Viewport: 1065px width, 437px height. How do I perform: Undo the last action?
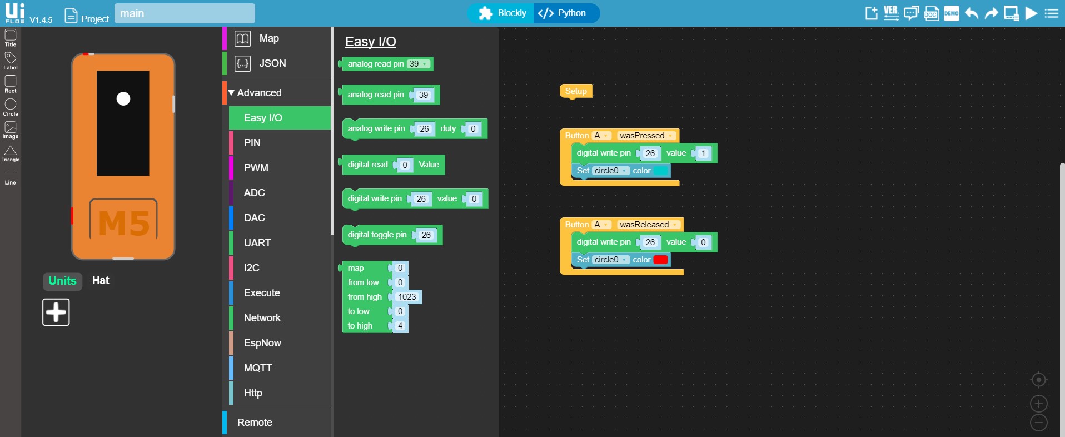pyautogui.click(x=972, y=13)
